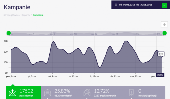Click the axis label pt, 5 cze
Viewport: 170px width, 99px height.
coord(32,76)
